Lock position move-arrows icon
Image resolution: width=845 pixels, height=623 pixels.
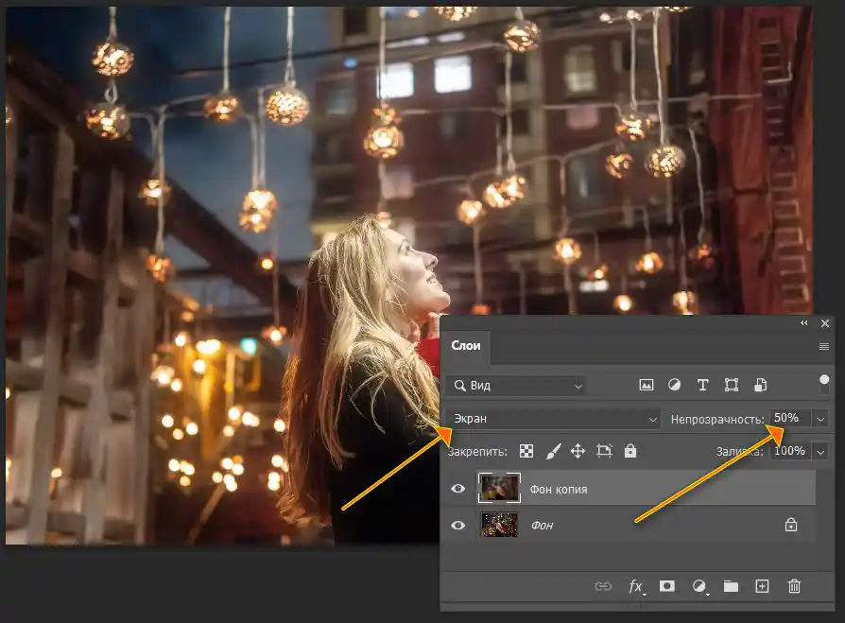click(578, 451)
